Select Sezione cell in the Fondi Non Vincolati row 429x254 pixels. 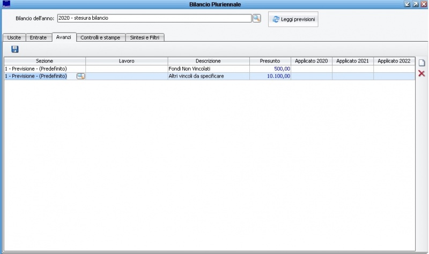click(45, 69)
